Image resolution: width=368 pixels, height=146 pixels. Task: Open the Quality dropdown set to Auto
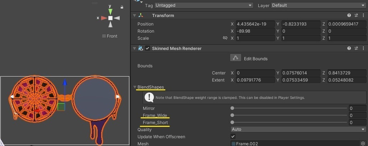pos(298,129)
